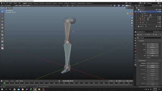Image resolution: width=162 pixels, height=91 pixels.
Task: Select the Roll tool
Action: point(2,38)
